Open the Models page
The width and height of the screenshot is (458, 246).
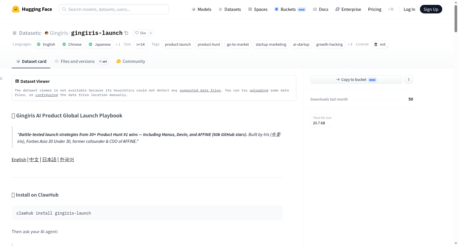(x=202, y=9)
